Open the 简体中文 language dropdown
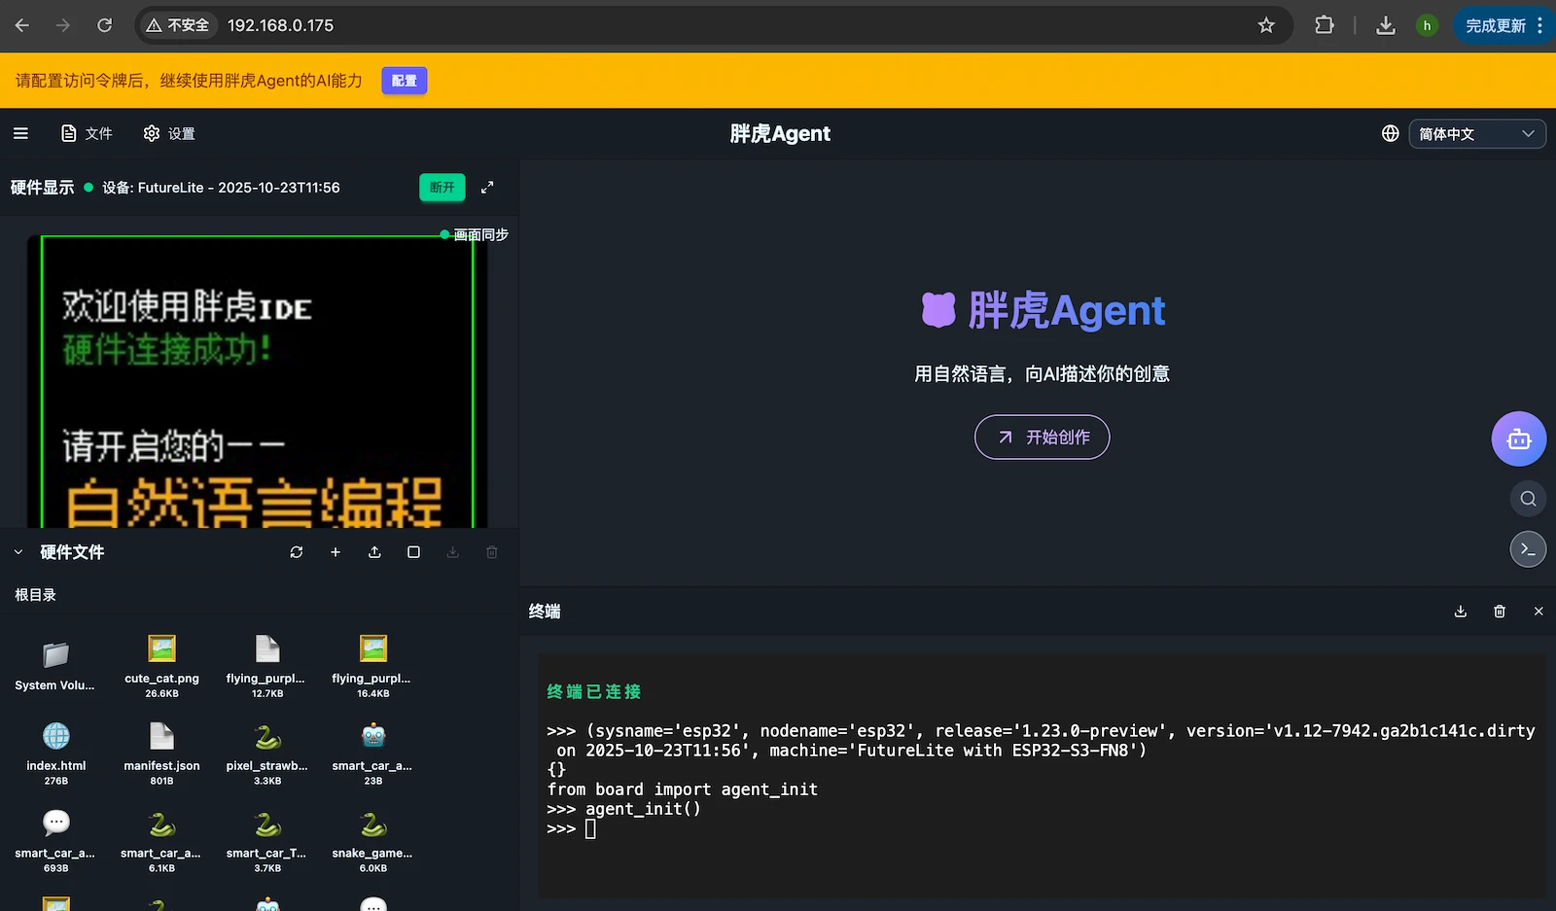The width and height of the screenshot is (1556, 911). click(x=1476, y=133)
